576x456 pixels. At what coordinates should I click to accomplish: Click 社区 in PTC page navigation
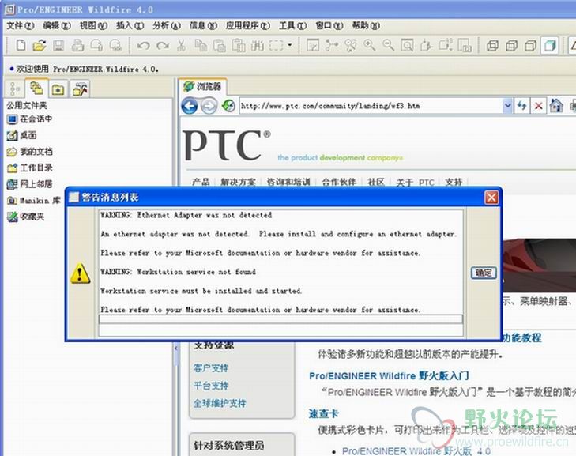click(376, 182)
